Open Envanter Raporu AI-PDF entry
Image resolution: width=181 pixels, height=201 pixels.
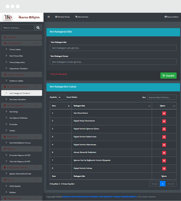20,155
